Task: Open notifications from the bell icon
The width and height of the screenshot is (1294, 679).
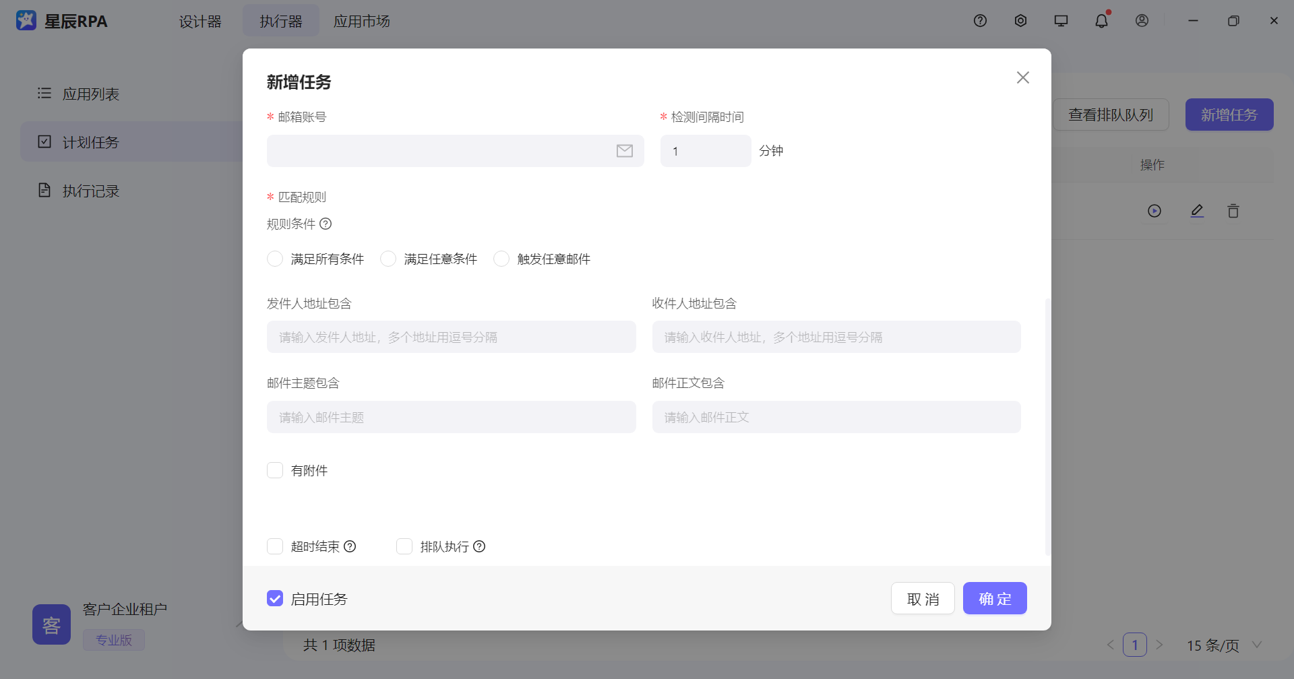Action: point(1101,20)
